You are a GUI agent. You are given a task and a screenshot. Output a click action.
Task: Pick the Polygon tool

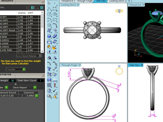pos(49,25)
